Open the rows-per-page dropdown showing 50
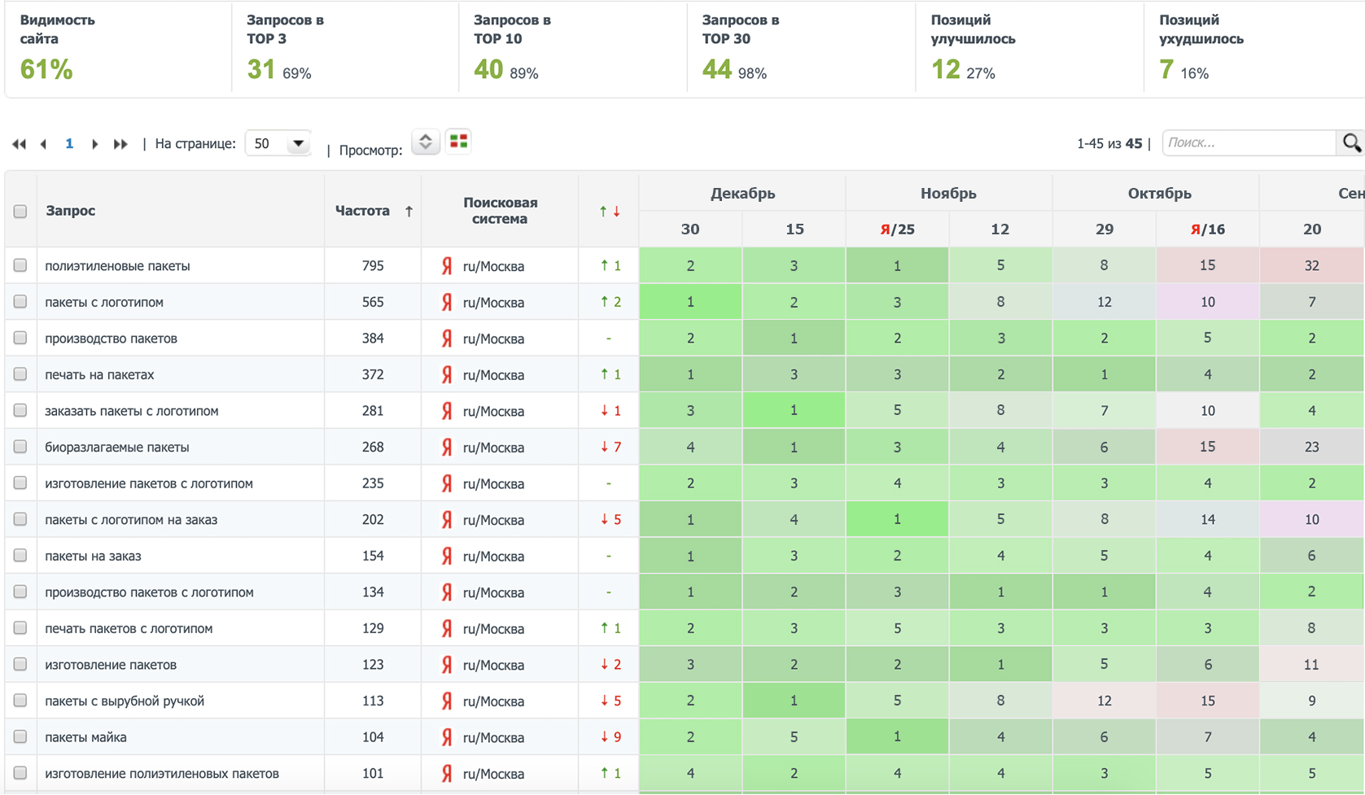1365x795 pixels. coord(278,143)
